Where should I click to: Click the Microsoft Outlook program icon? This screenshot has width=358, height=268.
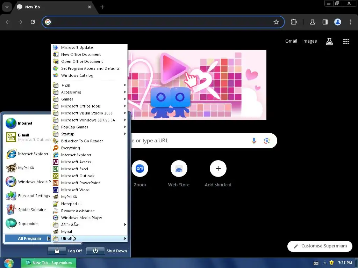click(56, 176)
